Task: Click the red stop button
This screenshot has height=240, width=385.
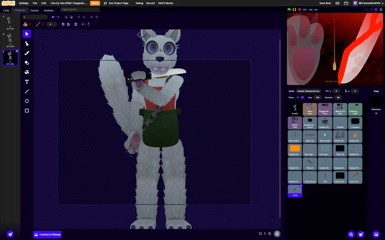Action: (299, 9)
